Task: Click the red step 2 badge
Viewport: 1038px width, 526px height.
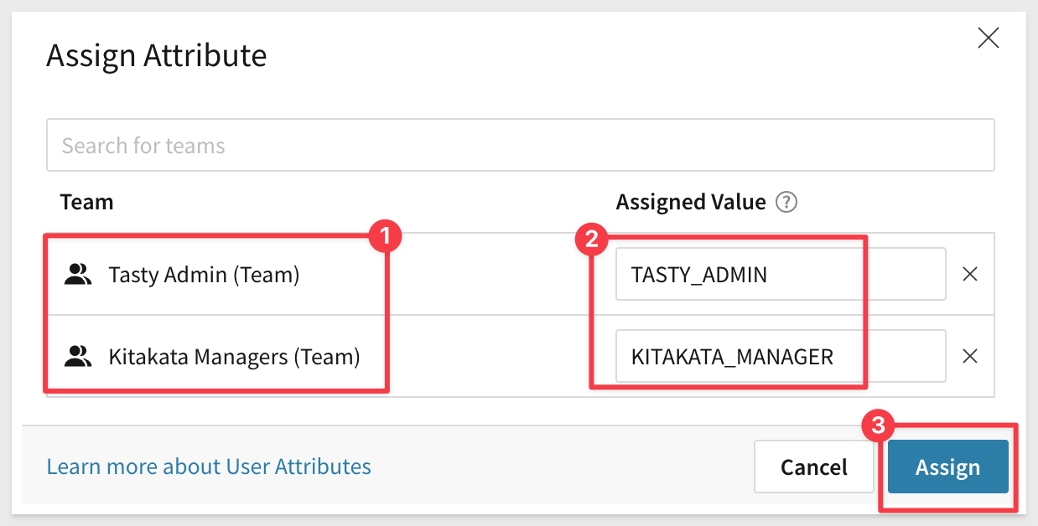Action: click(592, 239)
